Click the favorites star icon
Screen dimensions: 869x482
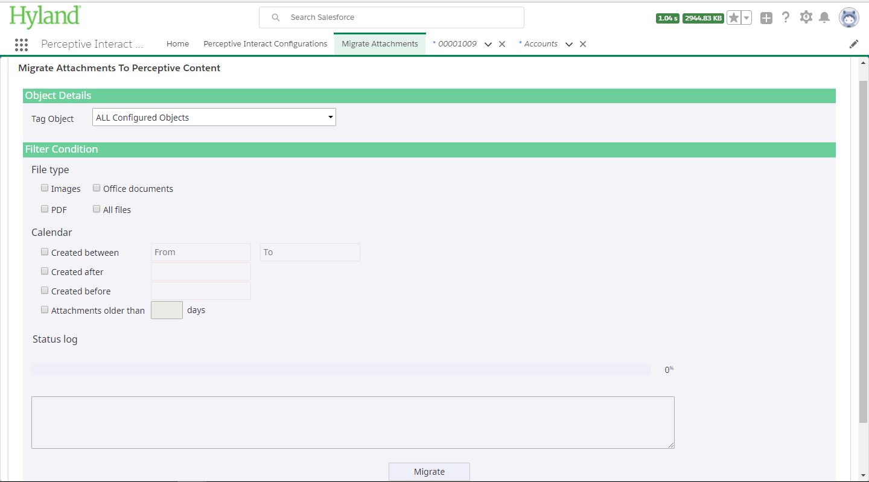pyautogui.click(x=735, y=17)
